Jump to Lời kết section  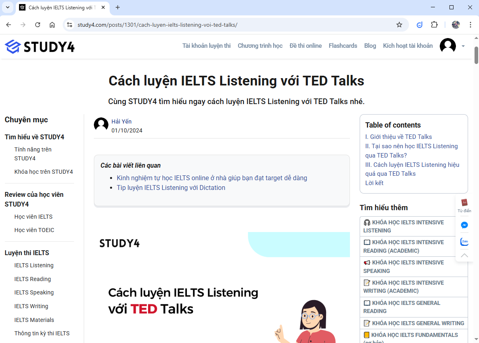(x=374, y=183)
